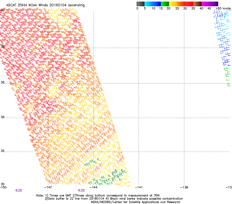The width and height of the screenshot is (232, 204).
Task: Click the purple '6:20' time nearest -144
Action: point(82,191)
